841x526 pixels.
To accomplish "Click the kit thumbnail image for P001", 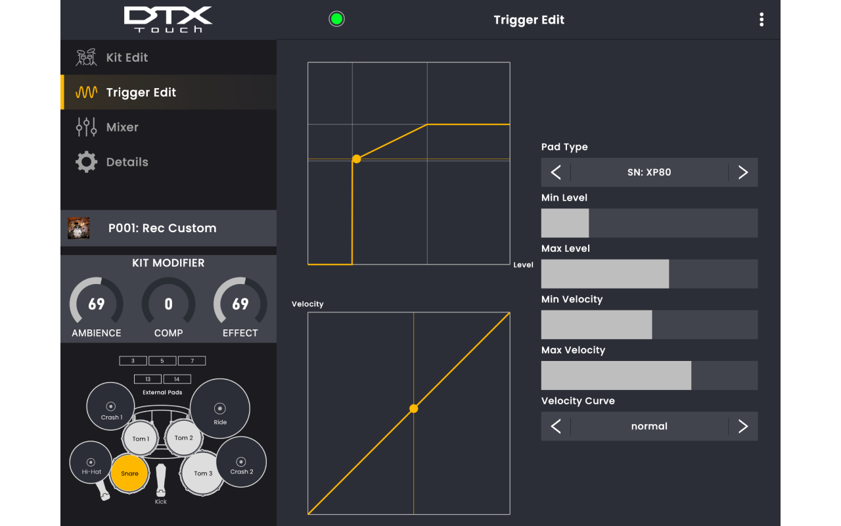I will [x=79, y=228].
